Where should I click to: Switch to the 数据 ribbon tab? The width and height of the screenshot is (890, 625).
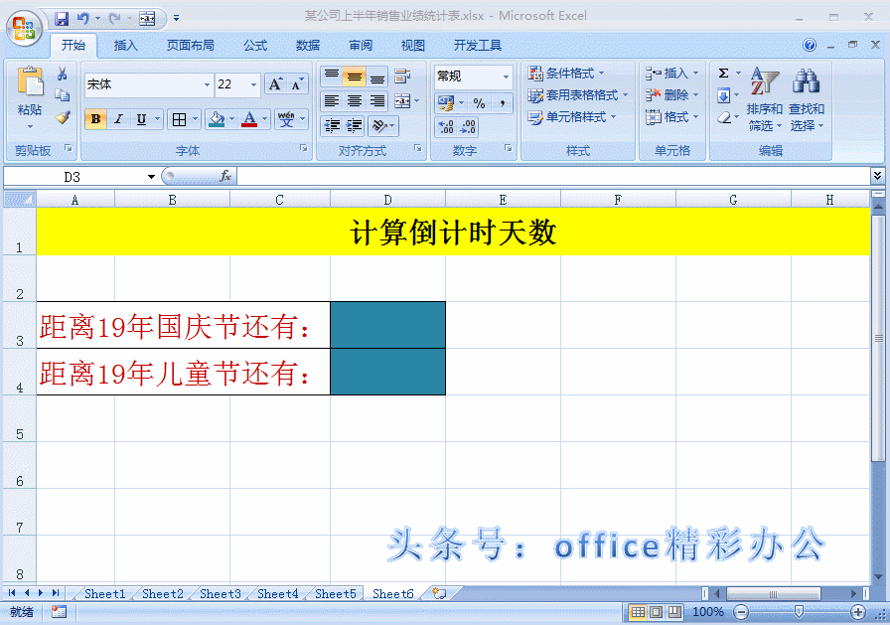click(308, 46)
